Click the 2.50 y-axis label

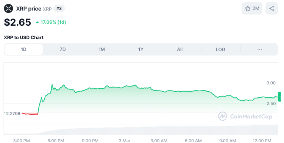271,103
